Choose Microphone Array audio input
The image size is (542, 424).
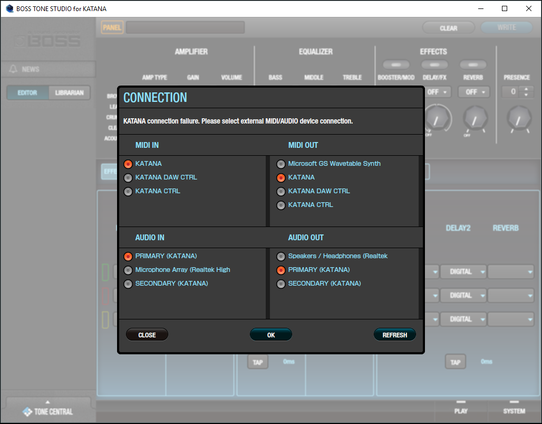(x=128, y=270)
